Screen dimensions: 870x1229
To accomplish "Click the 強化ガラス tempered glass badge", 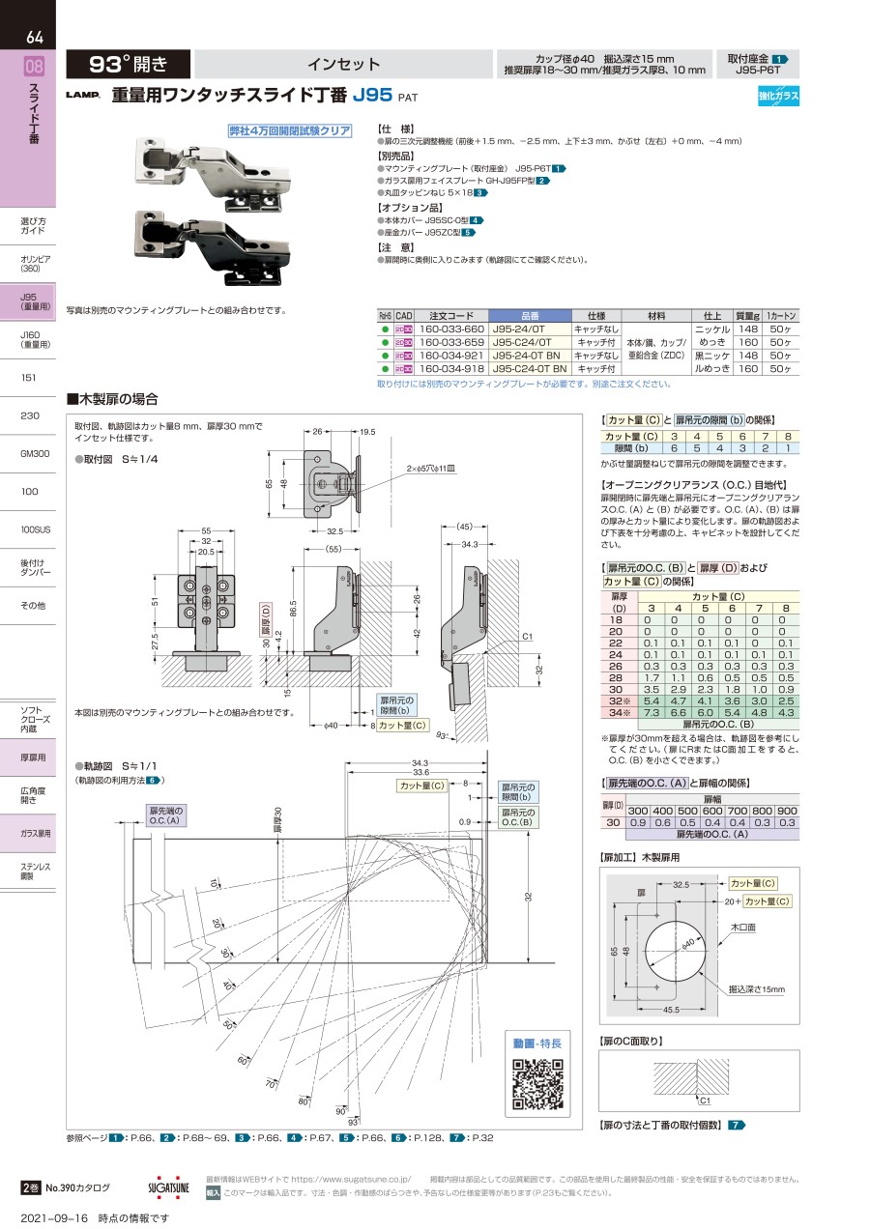I will 778,95.
